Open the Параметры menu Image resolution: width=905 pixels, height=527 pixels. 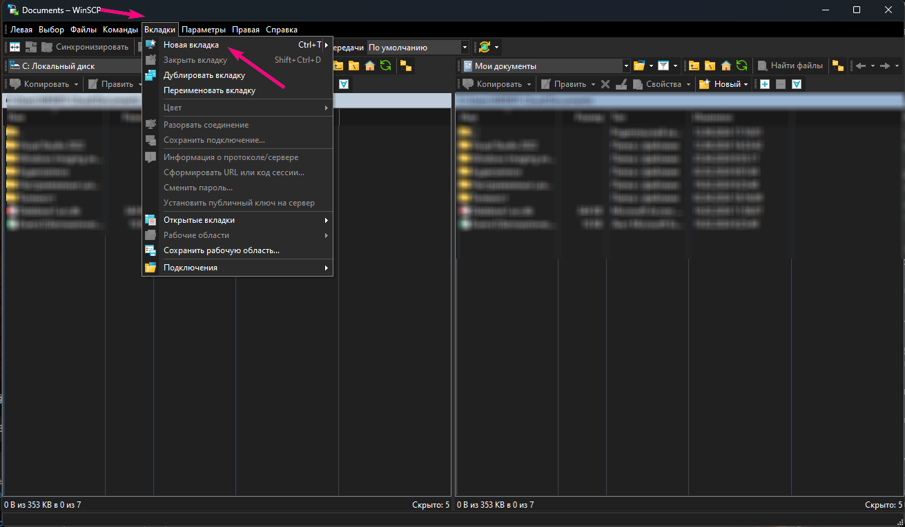204,30
